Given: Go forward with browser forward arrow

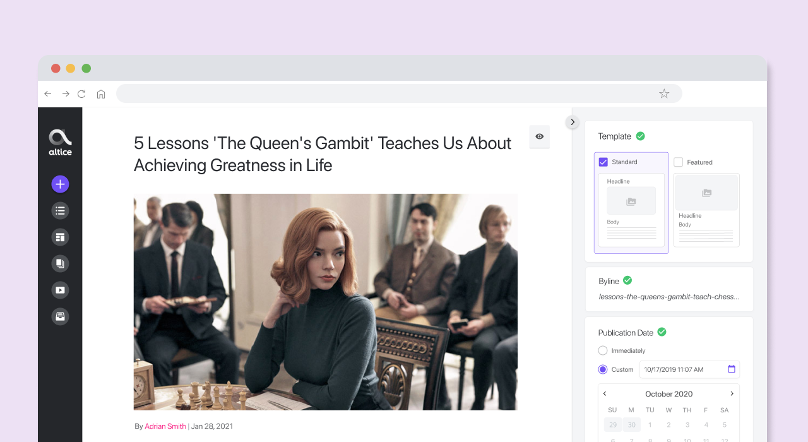Looking at the screenshot, I should 66,94.
